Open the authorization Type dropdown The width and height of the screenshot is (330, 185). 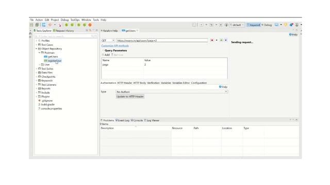[172, 91]
